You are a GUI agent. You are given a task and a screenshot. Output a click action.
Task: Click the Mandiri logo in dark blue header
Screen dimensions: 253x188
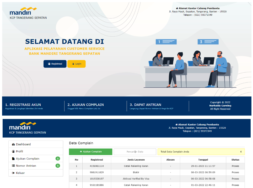coord(23,126)
